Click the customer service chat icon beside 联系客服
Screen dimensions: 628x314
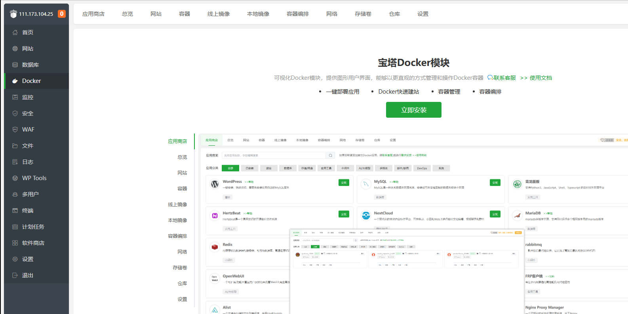point(490,77)
